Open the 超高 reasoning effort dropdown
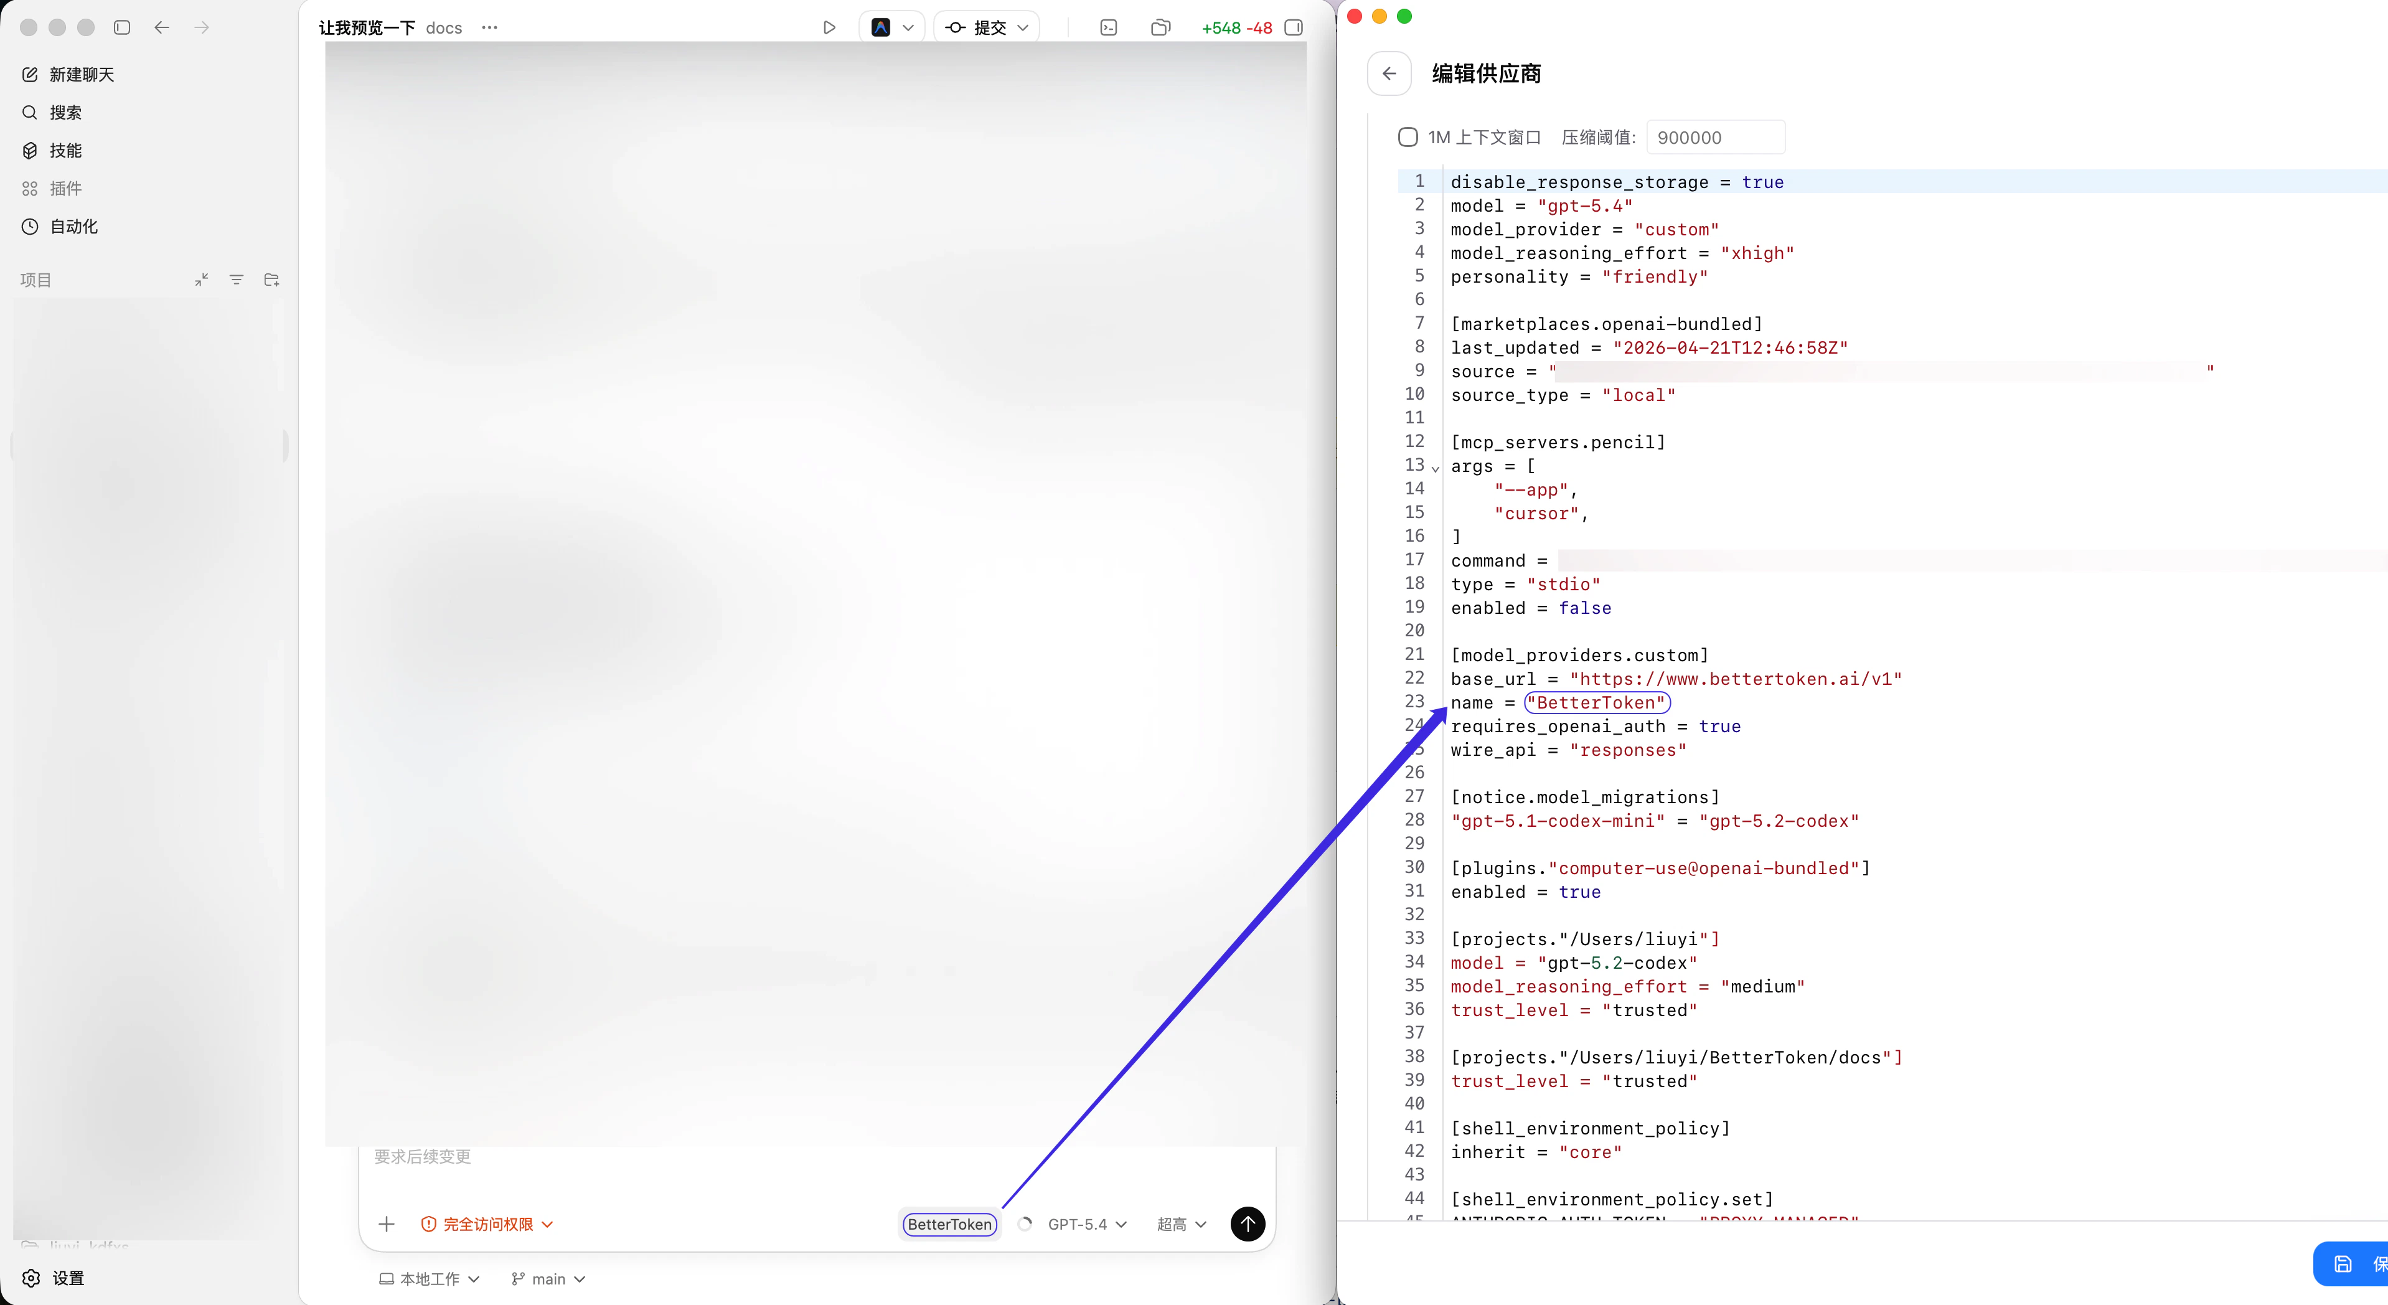The width and height of the screenshot is (2388, 1305). (x=1179, y=1224)
